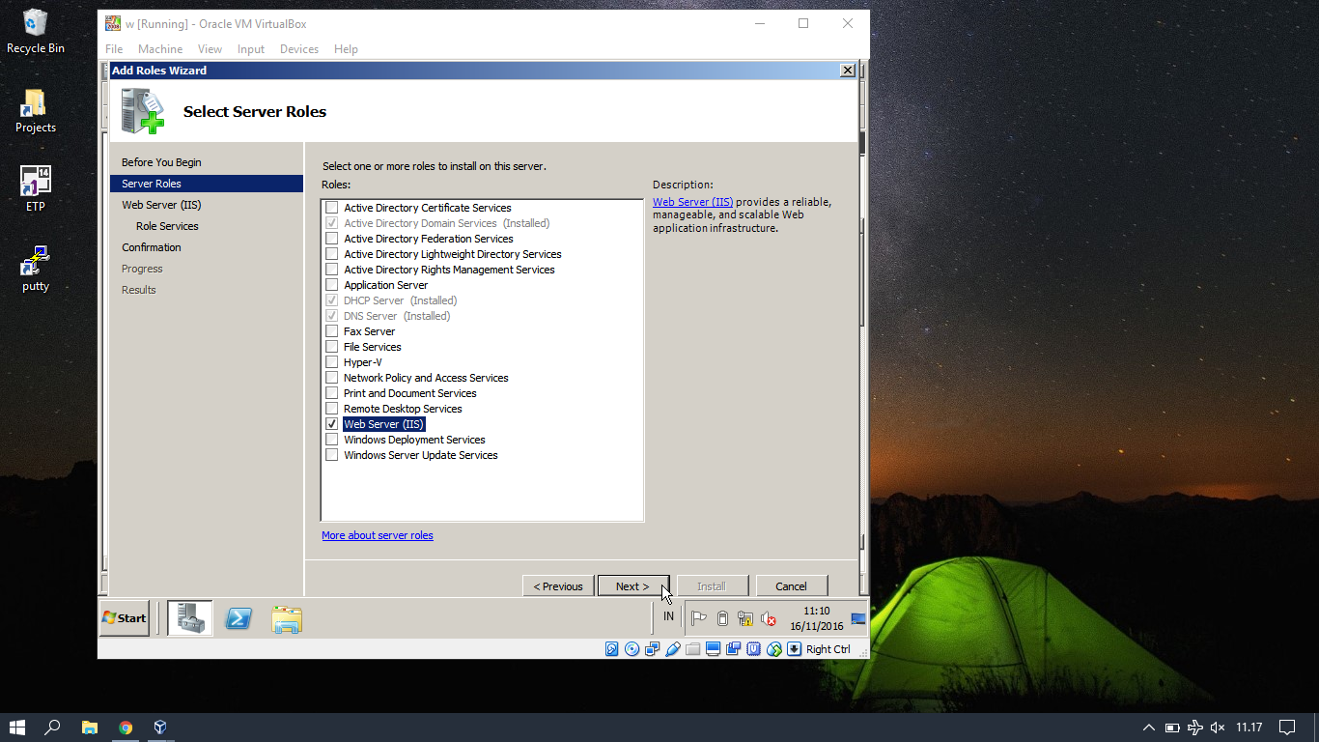Viewport: 1319px width, 742px height.
Task: Open the More about server roles link
Action: (x=378, y=535)
